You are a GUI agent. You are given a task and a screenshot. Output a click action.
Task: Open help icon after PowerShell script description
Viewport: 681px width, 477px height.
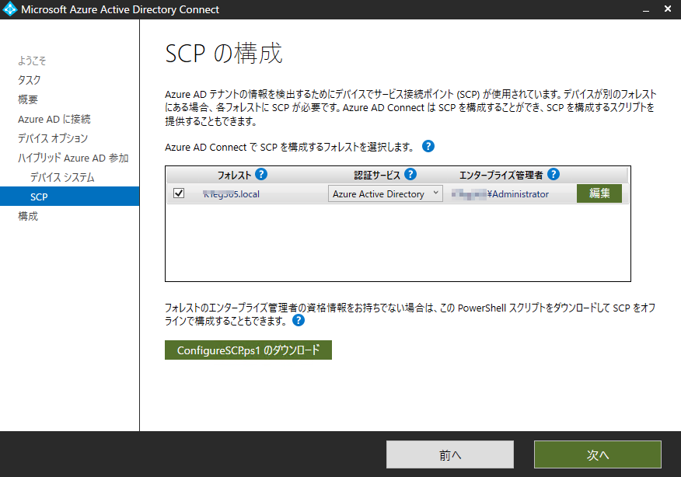click(299, 320)
